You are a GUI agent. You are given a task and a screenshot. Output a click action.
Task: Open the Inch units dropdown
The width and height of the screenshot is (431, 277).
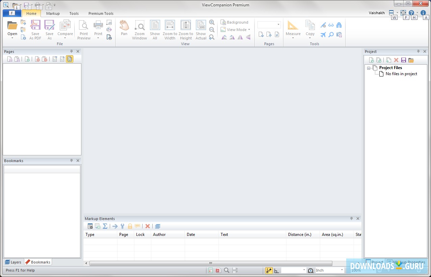342,270
